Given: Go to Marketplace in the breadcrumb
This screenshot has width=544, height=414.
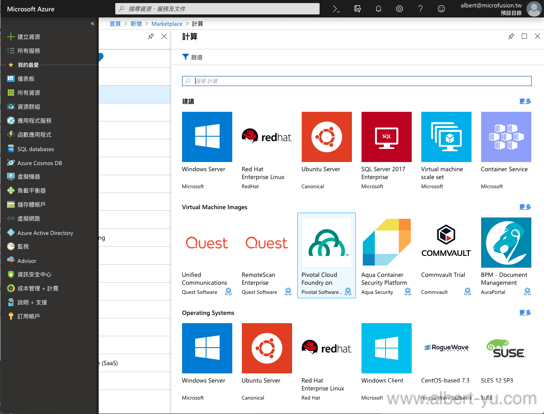Looking at the screenshot, I should coord(167,24).
